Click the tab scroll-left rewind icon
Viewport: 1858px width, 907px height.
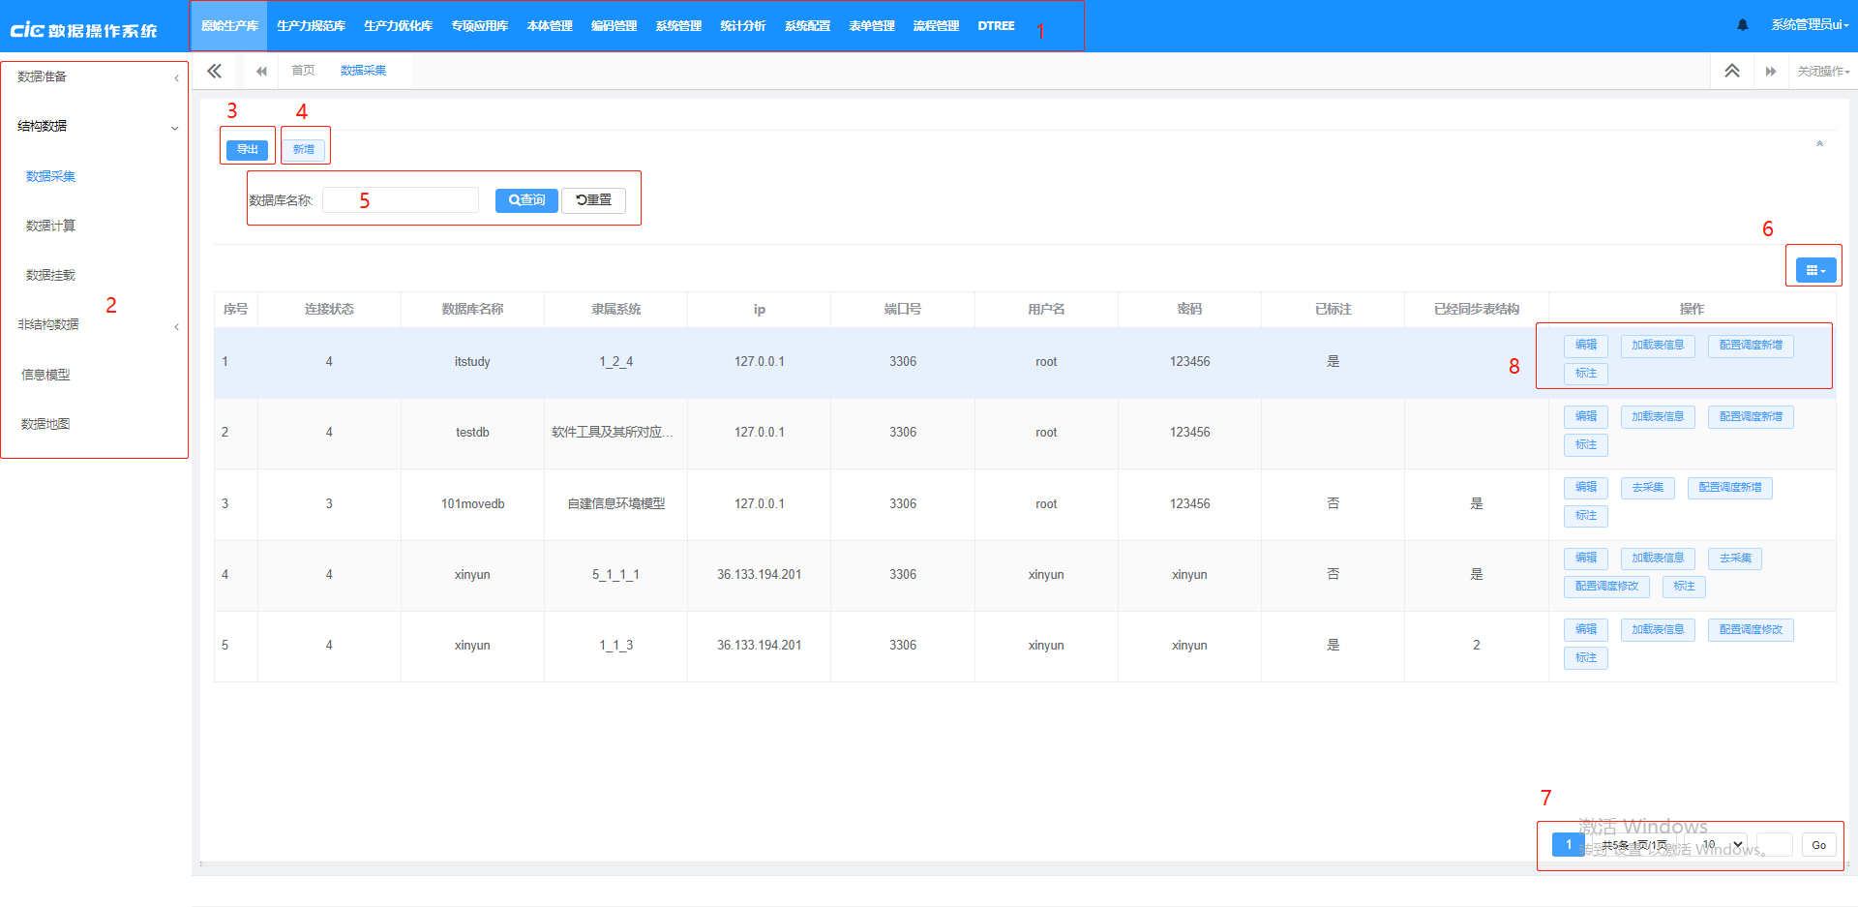point(260,71)
